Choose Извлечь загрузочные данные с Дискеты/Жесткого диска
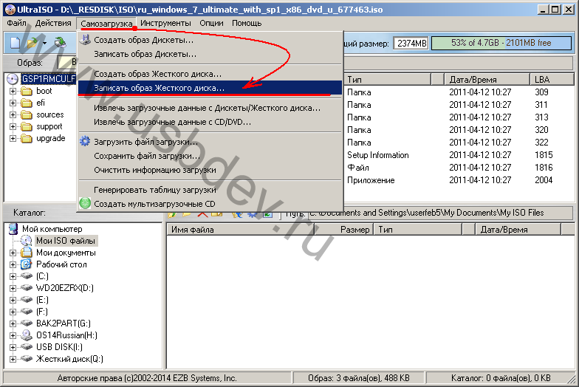Screen dimensions: 579x387 (x=210, y=108)
